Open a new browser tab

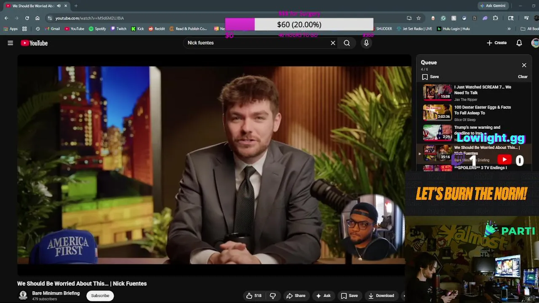[76, 6]
